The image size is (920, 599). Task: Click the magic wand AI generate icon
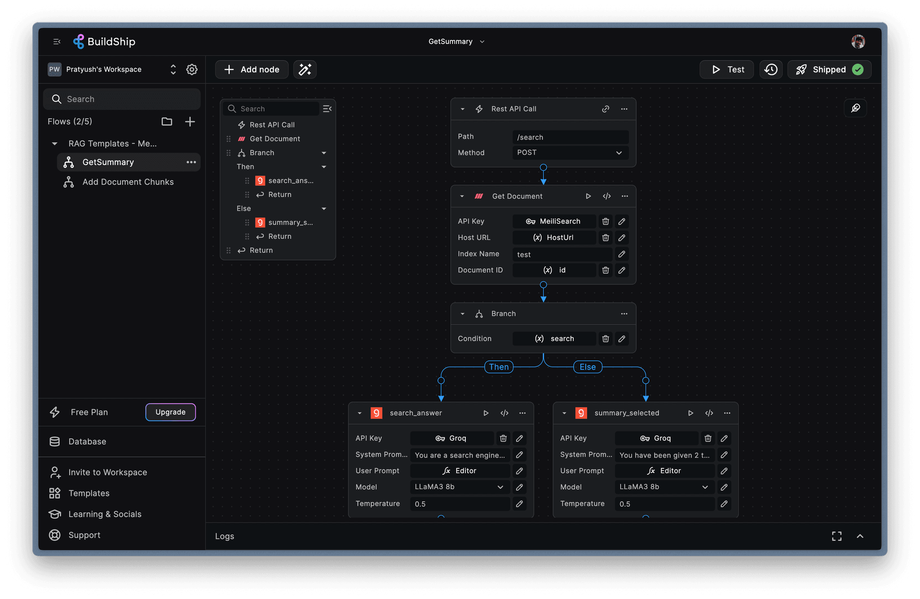tap(305, 70)
